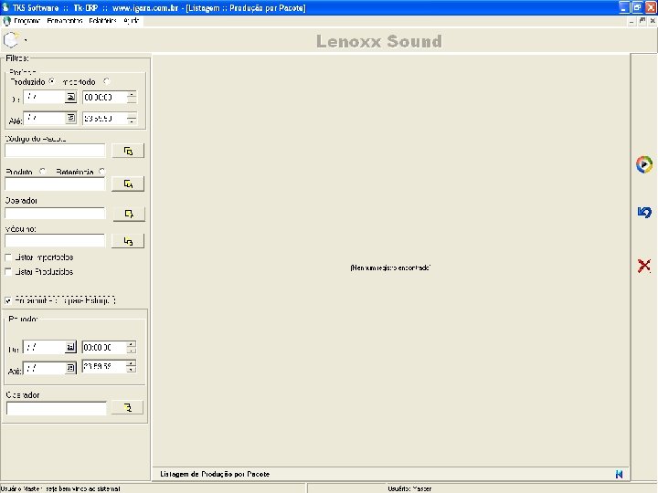Click the first Operador input field
Image resolution: width=658 pixels, height=493 pixels.
click(x=55, y=214)
